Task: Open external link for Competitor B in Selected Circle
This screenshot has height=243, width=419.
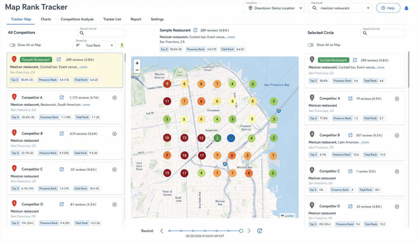Action: [x=350, y=135]
